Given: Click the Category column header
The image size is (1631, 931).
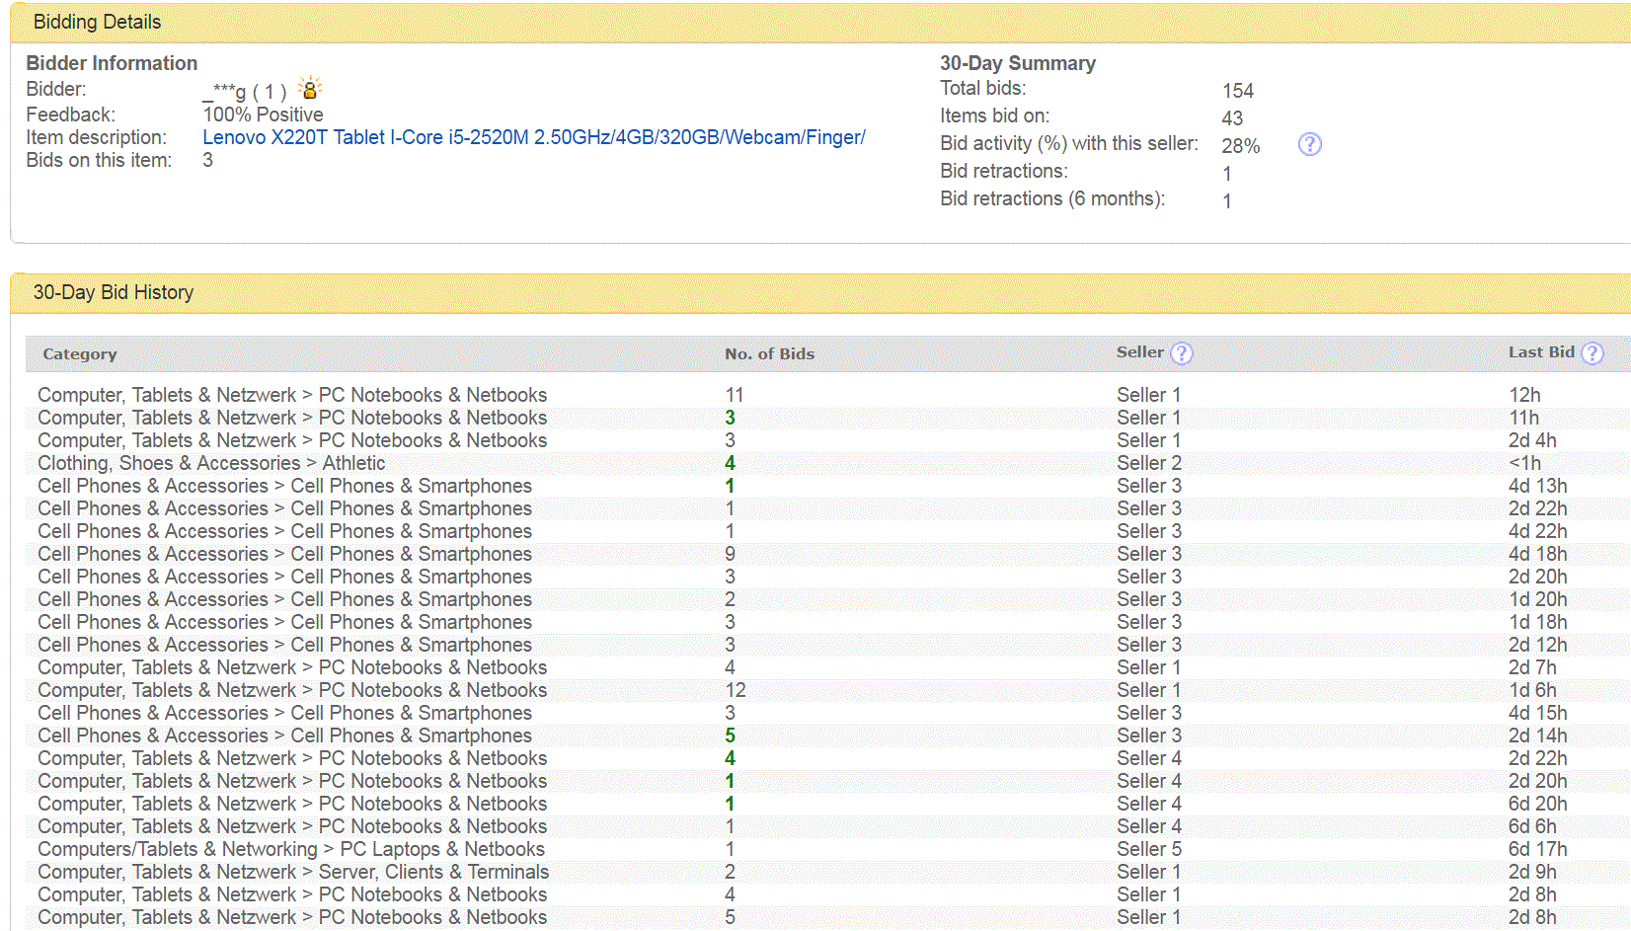Looking at the screenshot, I should [80, 353].
